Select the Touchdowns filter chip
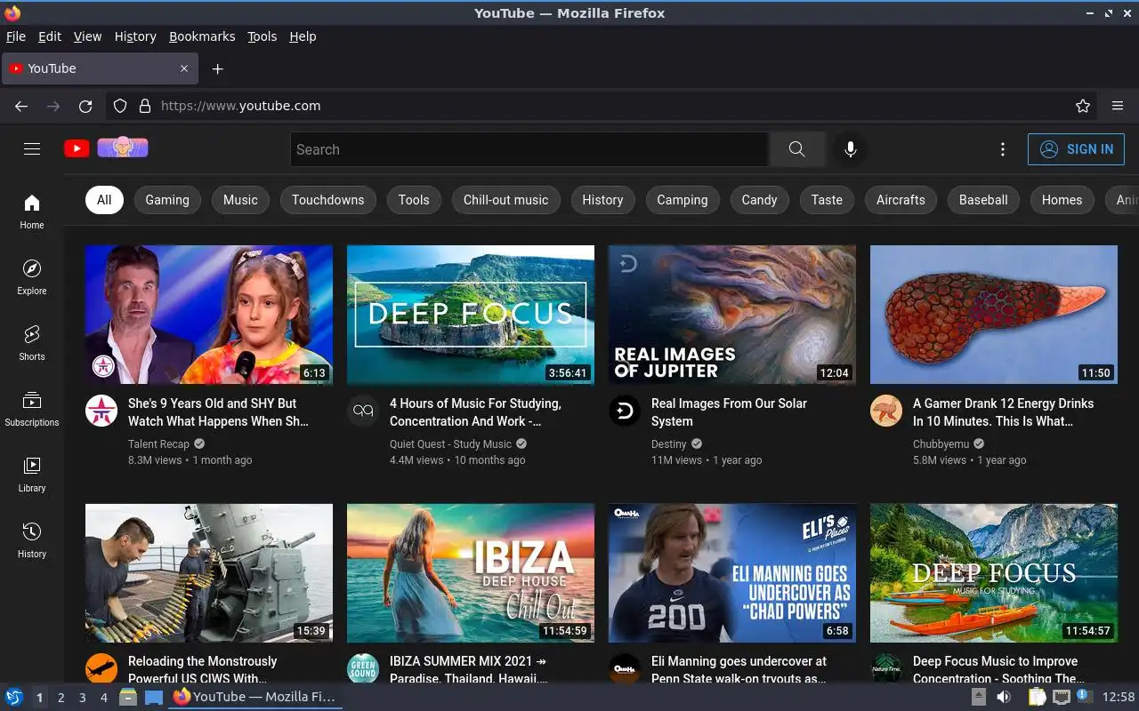Screen dimensions: 1139x711 tap(327, 200)
